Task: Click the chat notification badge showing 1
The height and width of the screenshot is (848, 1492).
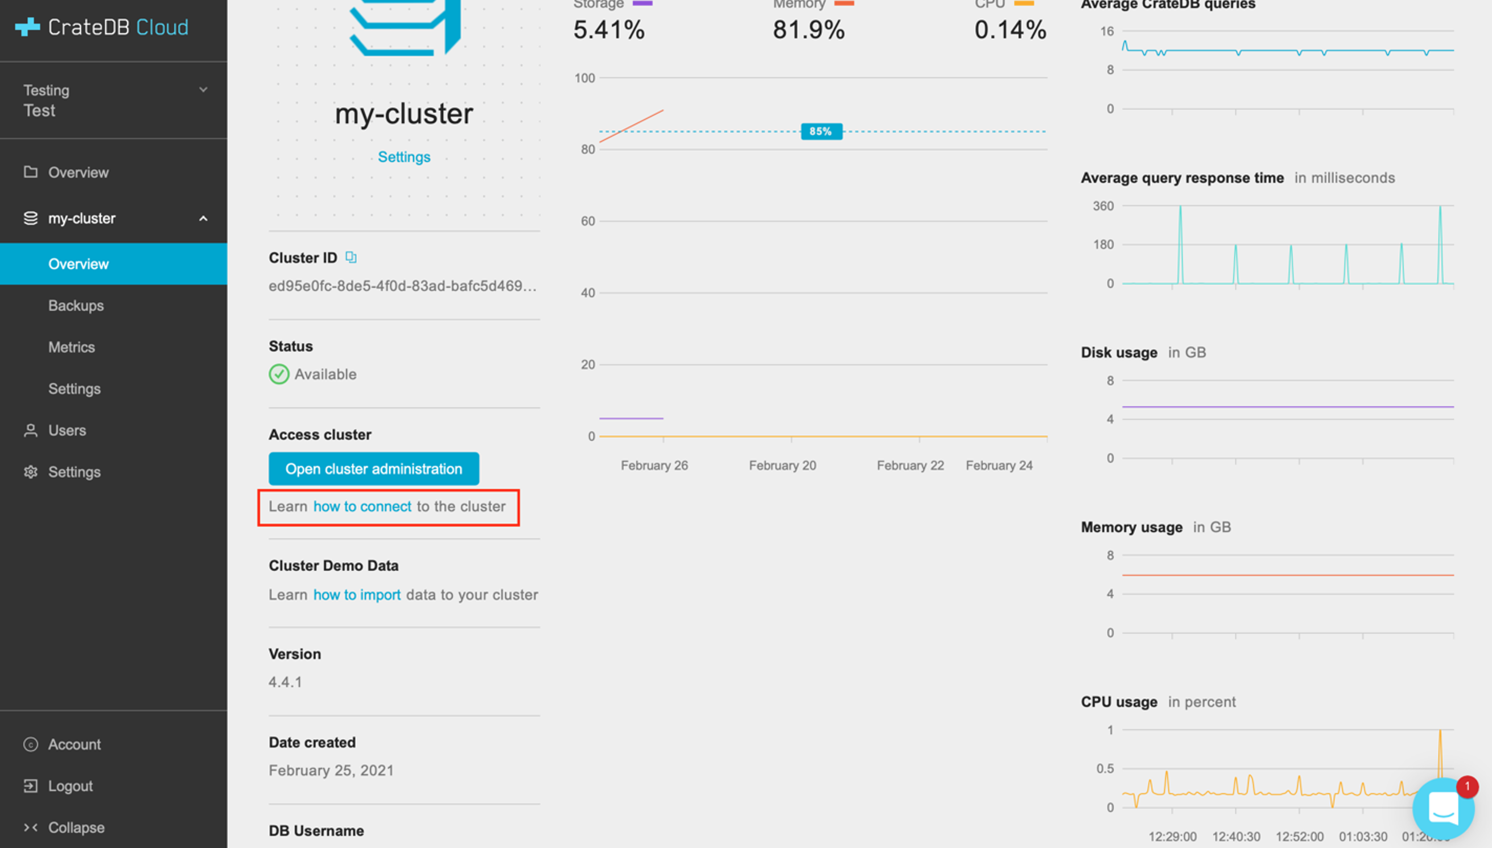Action: [1468, 787]
